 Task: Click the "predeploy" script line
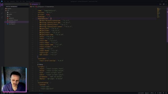click(51, 77)
